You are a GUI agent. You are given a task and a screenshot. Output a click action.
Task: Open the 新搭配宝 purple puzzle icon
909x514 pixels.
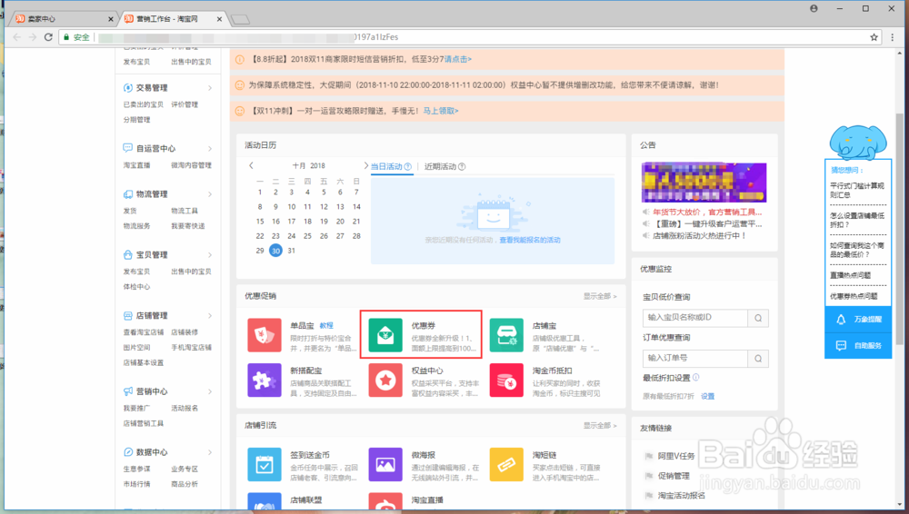point(265,381)
